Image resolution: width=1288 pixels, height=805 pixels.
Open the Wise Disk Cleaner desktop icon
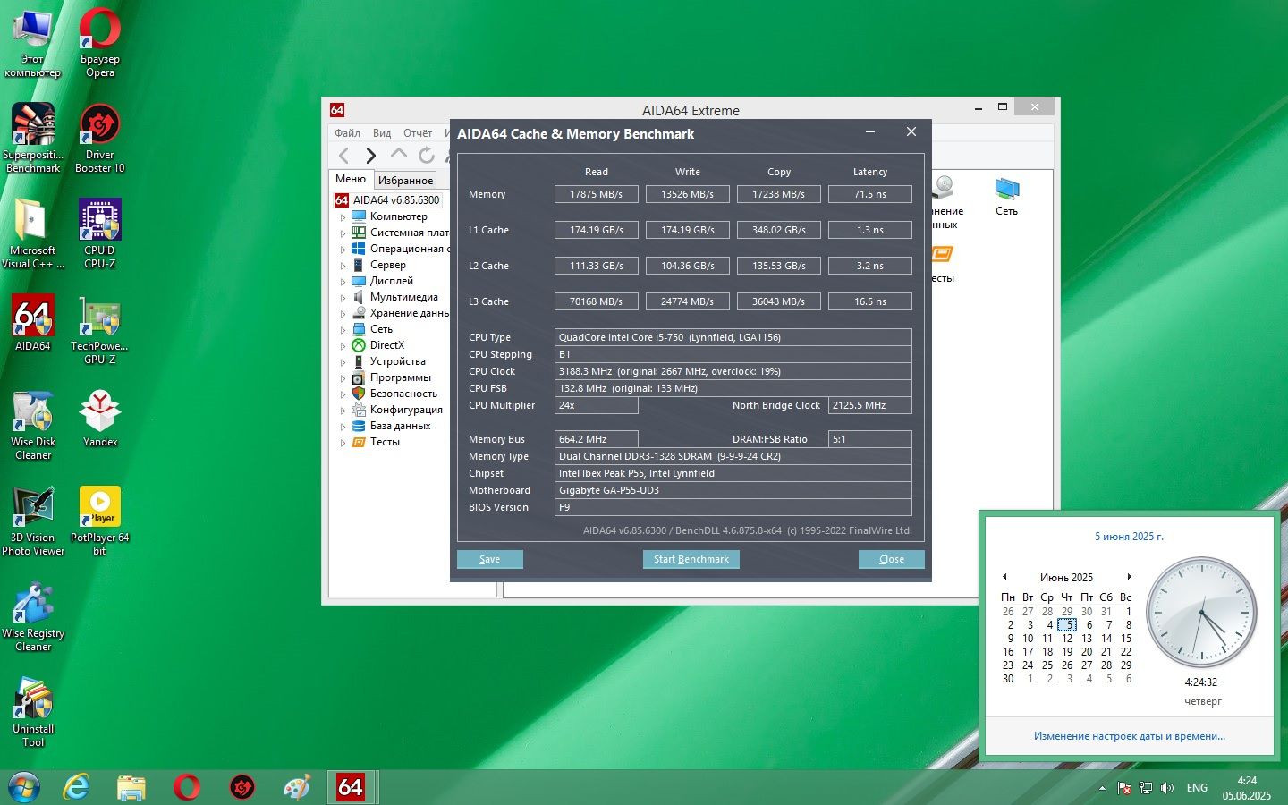(33, 426)
